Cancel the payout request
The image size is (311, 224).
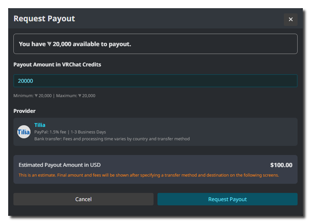pyautogui.click(x=83, y=199)
